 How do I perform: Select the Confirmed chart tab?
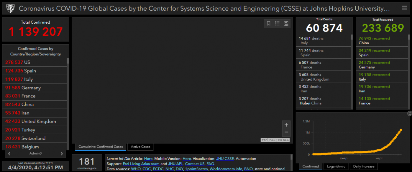tap(310, 167)
